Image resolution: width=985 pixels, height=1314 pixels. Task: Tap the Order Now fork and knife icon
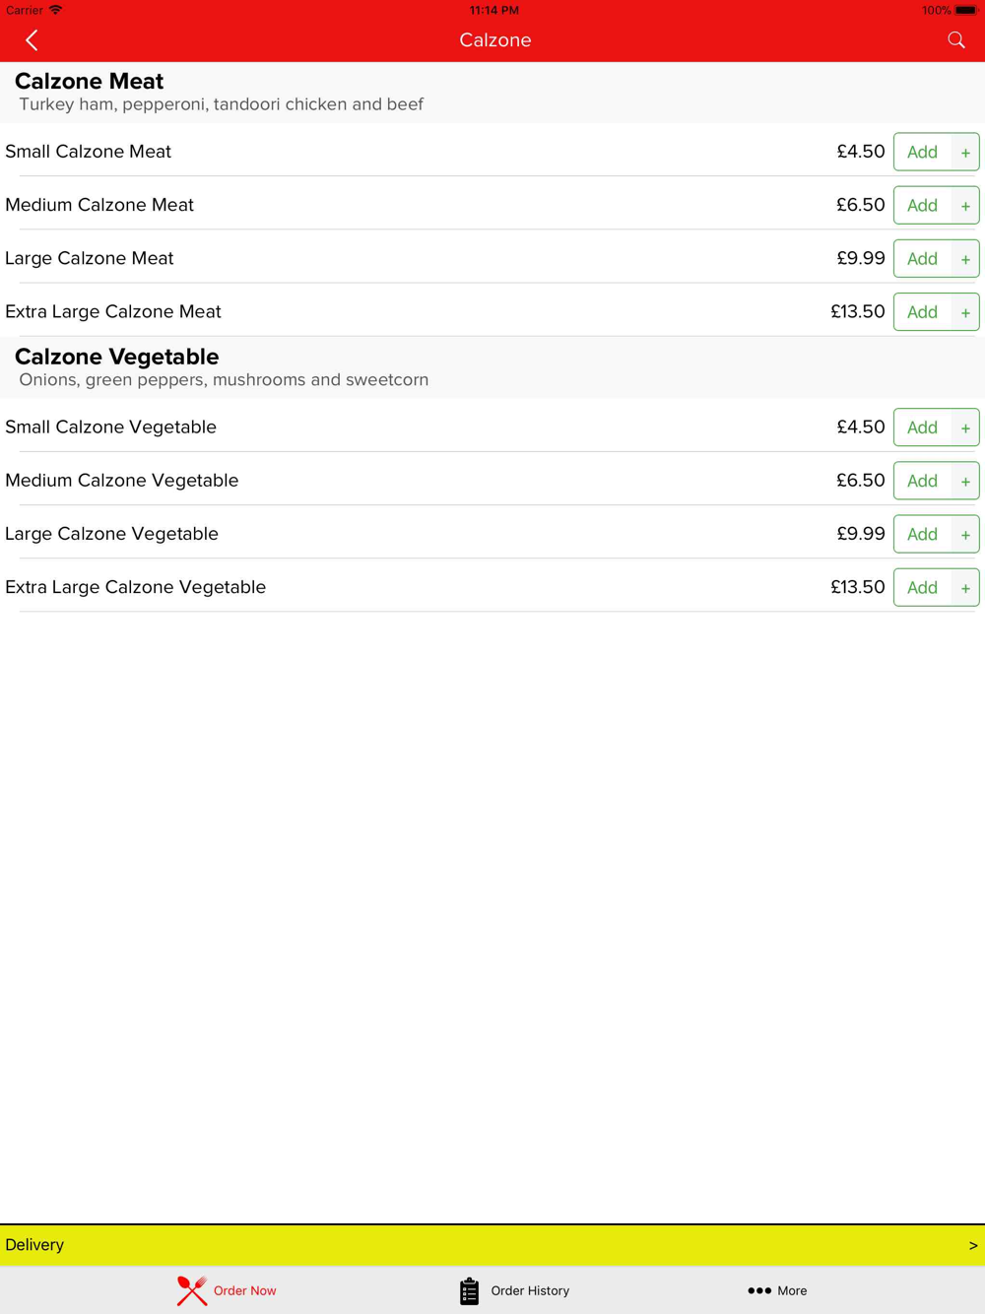click(x=192, y=1290)
